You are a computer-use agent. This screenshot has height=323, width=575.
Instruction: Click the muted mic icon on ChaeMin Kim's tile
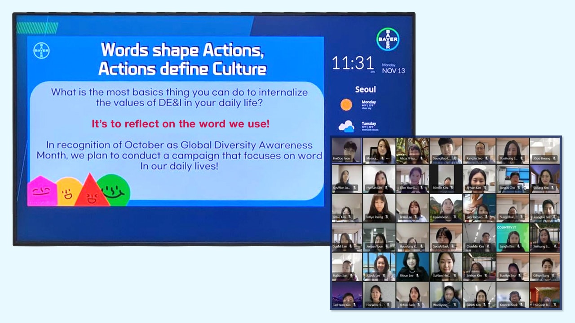(x=488, y=246)
